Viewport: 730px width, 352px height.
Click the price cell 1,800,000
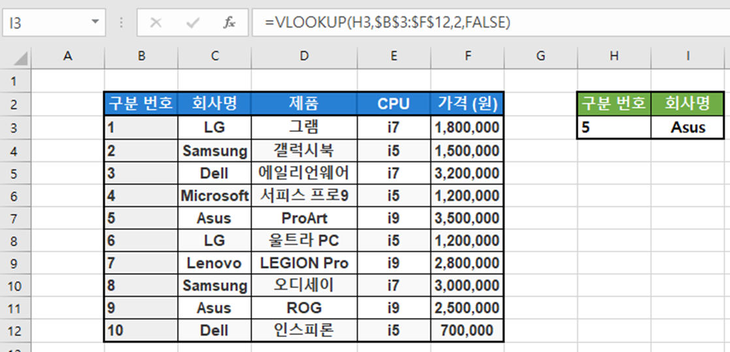pyautogui.click(x=468, y=127)
